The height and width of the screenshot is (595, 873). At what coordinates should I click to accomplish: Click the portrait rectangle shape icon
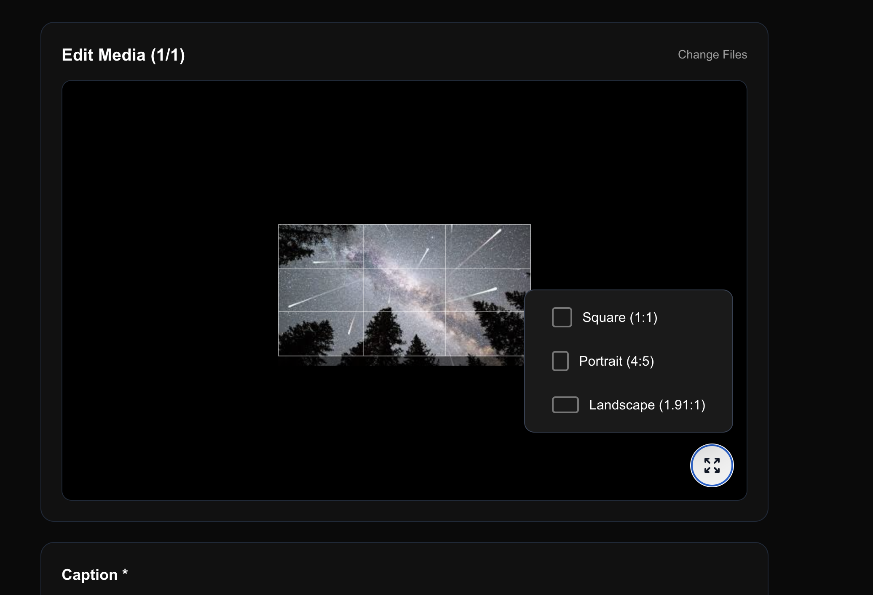coord(560,361)
